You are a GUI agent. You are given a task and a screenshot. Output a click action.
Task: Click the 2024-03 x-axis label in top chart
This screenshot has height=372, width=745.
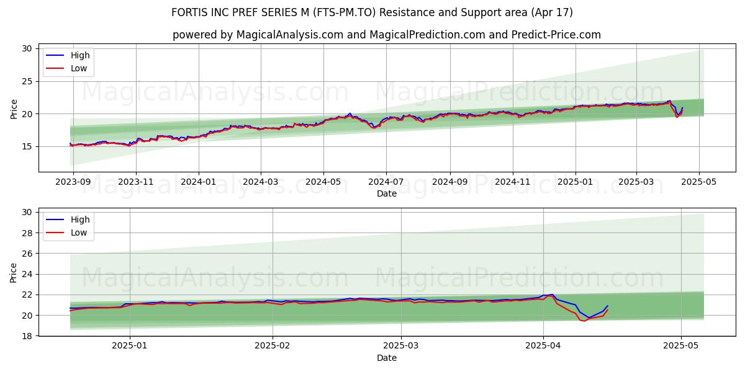pos(260,182)
